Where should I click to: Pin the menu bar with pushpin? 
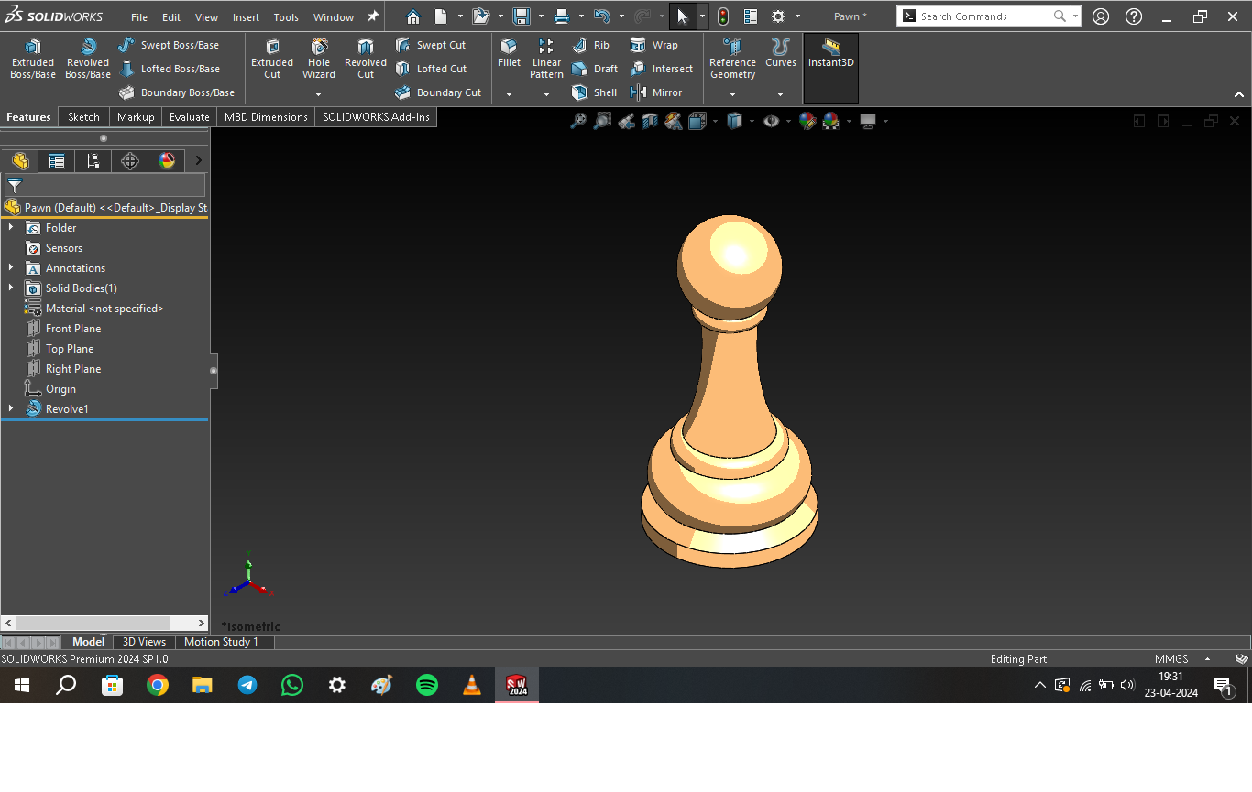click(x=373, y=16)
